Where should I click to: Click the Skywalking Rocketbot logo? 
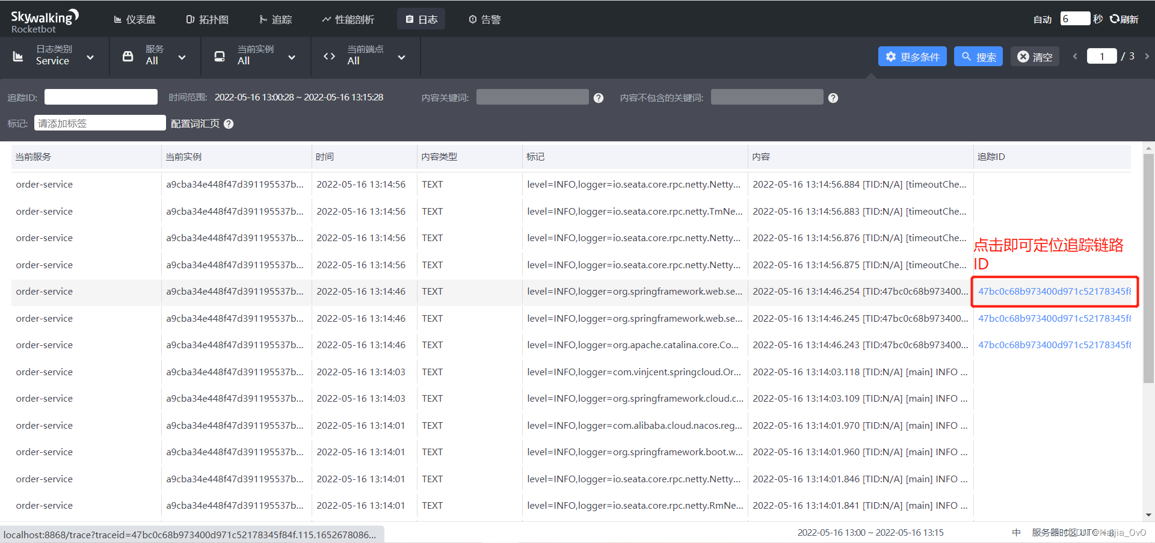click(45, 21)
